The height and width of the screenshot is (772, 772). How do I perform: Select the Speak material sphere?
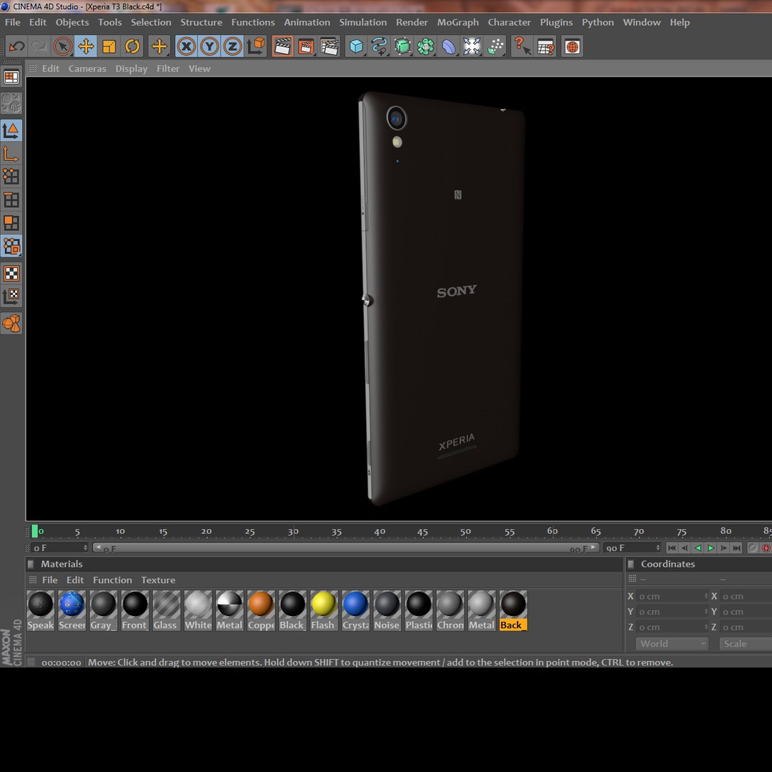pyautogui.click(x=40, y=604)
